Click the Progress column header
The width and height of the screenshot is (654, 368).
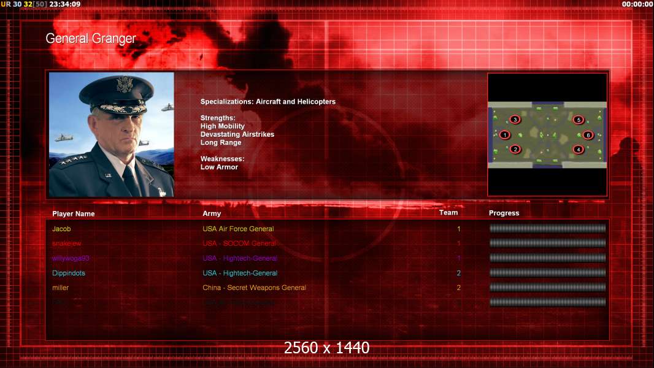[x=504, y=213]
